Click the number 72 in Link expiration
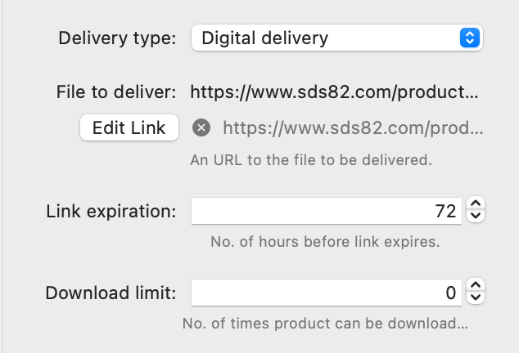The image size is (519, 353). point(445,211)
